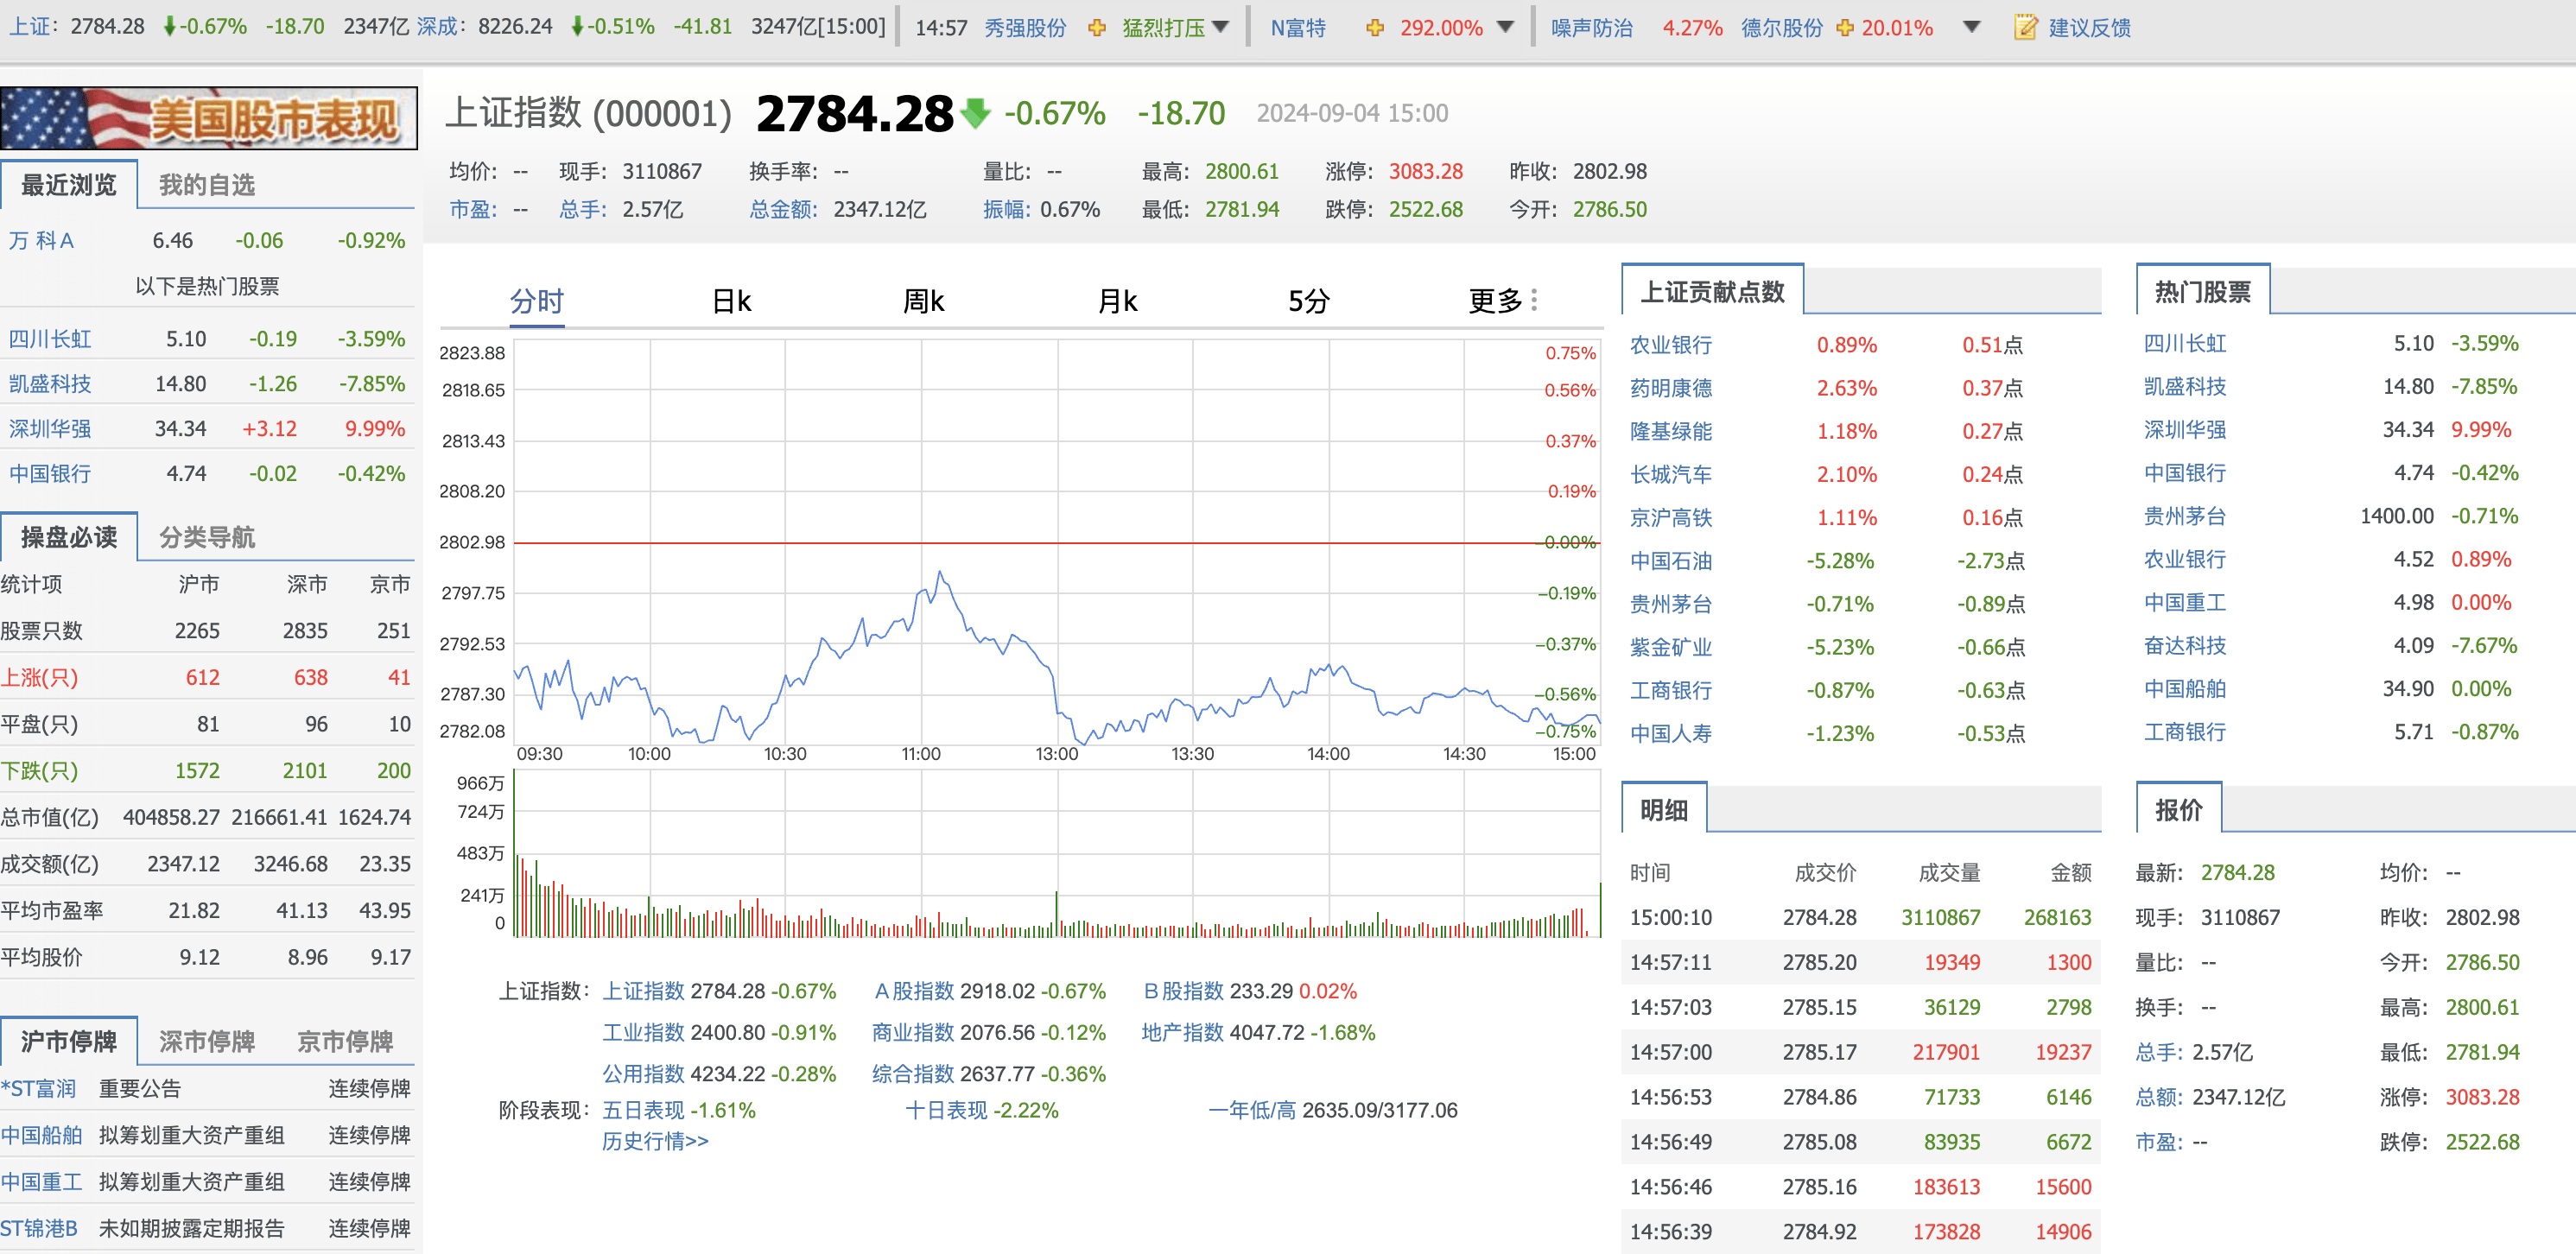
Task: Open the 热门股票 panel tab
Action: (x=2203, y=291)
